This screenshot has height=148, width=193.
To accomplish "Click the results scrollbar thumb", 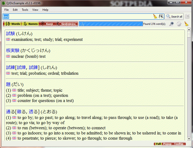I will [189, 34].
